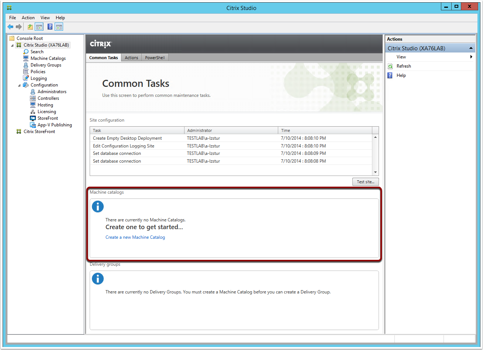Collapse the Citrix Studio (XA76LAB) tree node
This screenshot has width=483, height=350.
12,45
